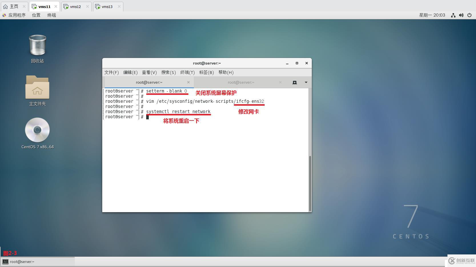Minimize the root@server terminal window
The width and height of the screenshot is (476, 267).
point(287,63)
